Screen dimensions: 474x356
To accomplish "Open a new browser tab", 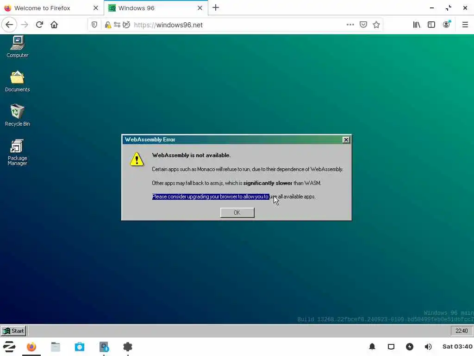I will 216,8.
